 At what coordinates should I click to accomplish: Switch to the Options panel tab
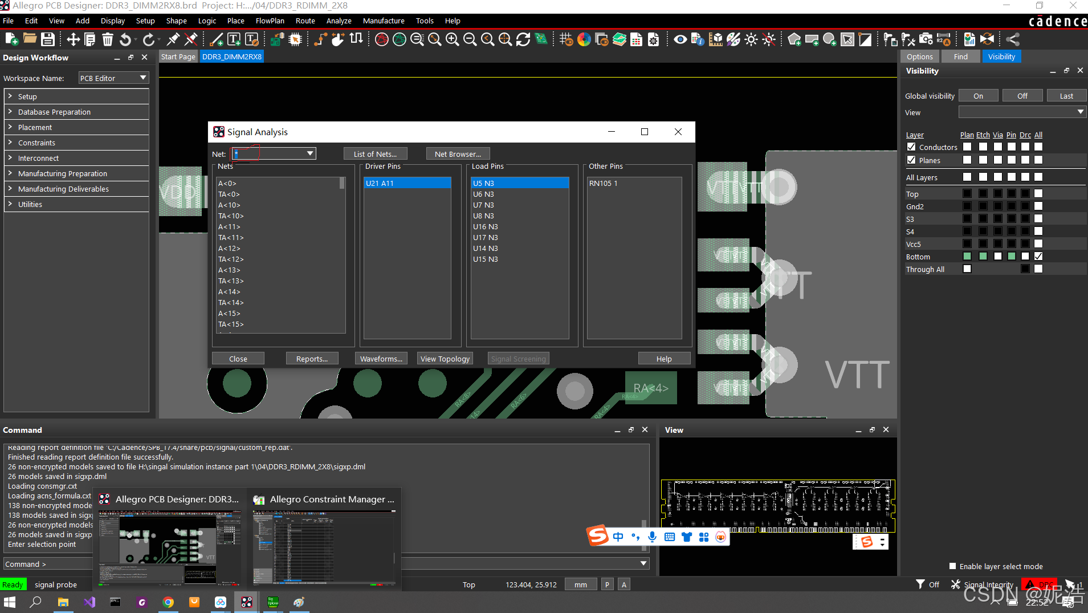(x=919, y=56)
